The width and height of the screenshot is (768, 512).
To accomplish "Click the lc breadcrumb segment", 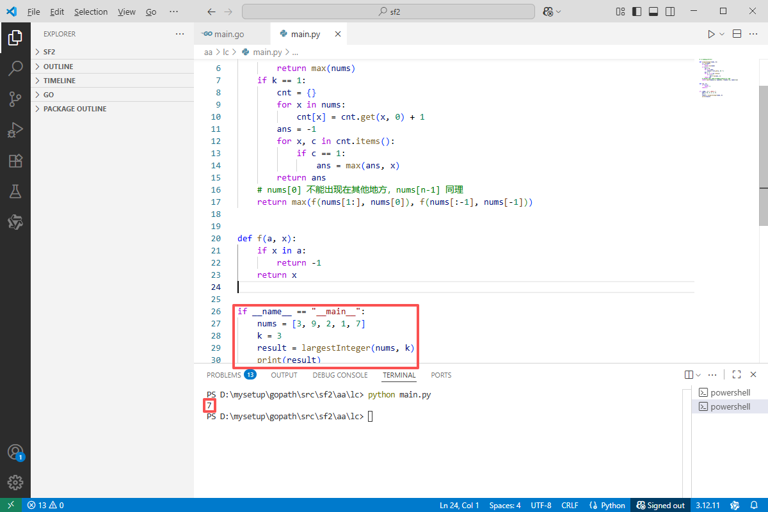I will pyautogui.click(x=225, y=52).
